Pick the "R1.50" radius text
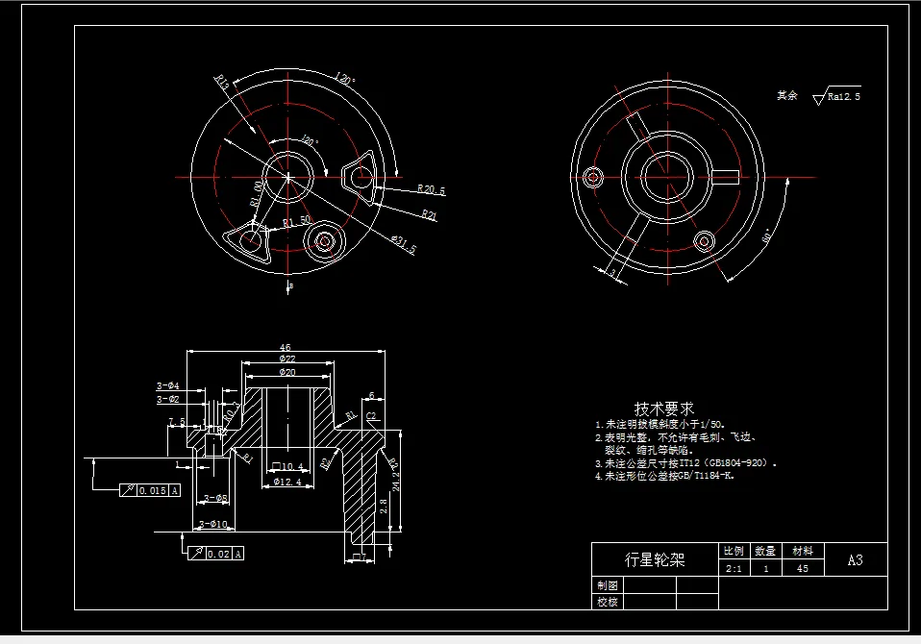921x644 pixels. 297,221
